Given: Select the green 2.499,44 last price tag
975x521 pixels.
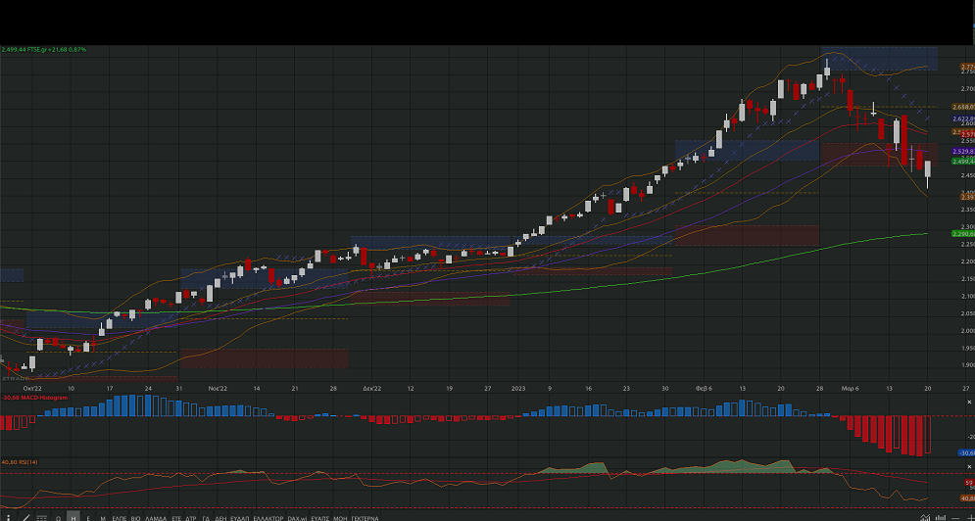Looking at the screenshot, I should 963,161.
